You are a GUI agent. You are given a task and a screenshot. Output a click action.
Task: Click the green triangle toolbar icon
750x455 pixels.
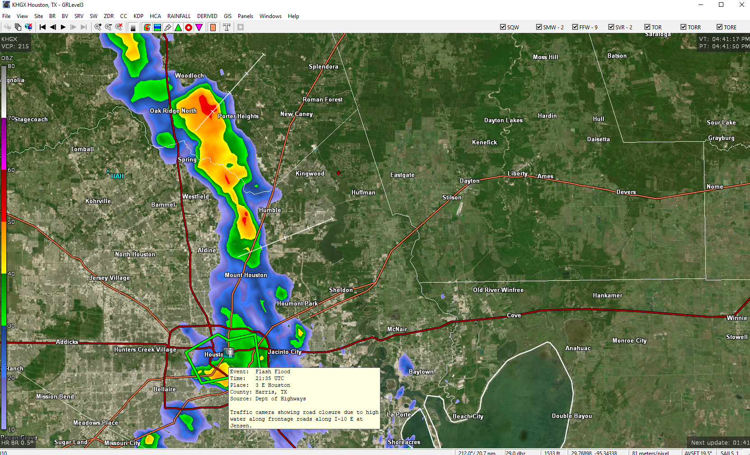click(x=178, y=27)
